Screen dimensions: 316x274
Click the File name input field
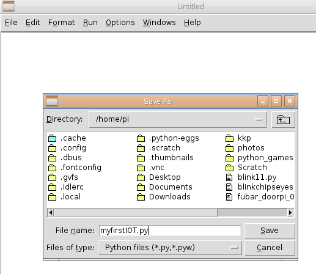click(x=170, y=231)
